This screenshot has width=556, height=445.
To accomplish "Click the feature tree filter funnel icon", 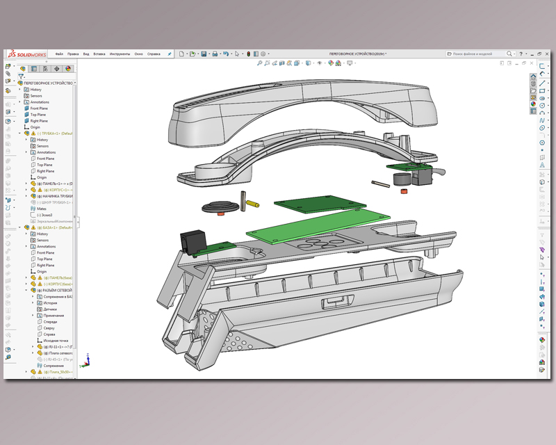I will [22, 76].
